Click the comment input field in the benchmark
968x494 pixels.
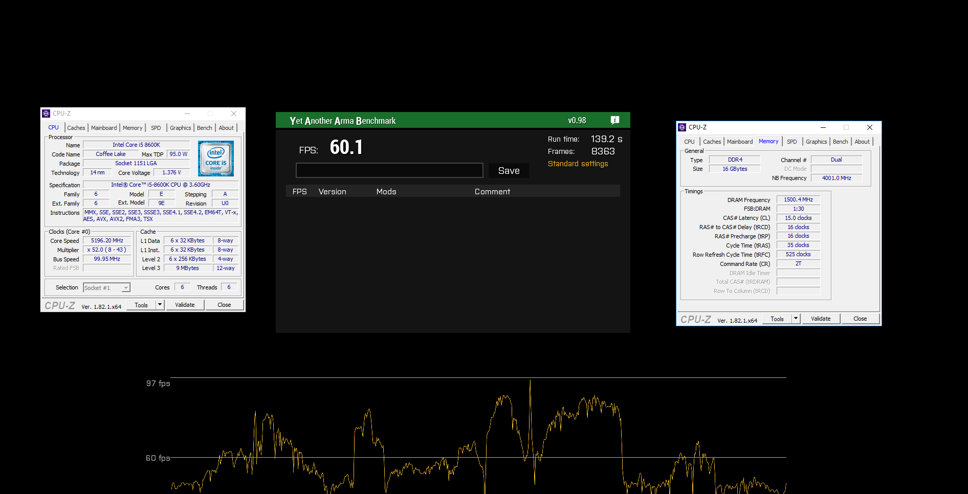click(x=389, y=170)
